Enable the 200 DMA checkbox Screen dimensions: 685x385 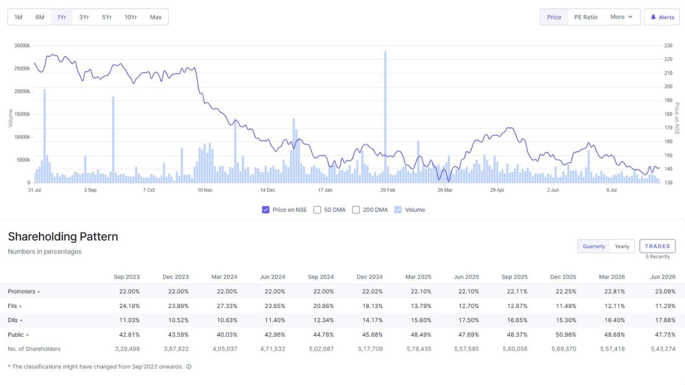pos(356,210)
